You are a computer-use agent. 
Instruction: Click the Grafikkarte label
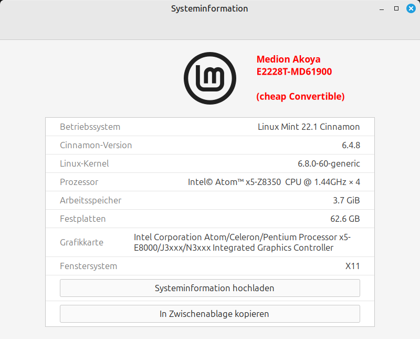click(x=81, y=242)
